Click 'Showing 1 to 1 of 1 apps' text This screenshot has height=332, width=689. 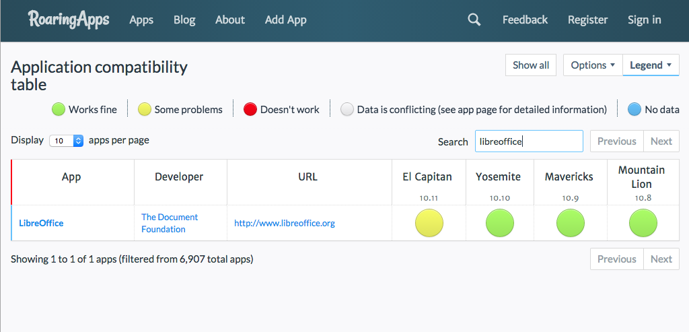pos(132,259)
